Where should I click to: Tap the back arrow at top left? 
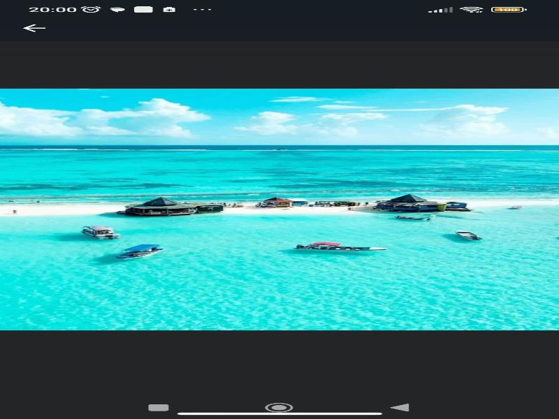[34, 28]
